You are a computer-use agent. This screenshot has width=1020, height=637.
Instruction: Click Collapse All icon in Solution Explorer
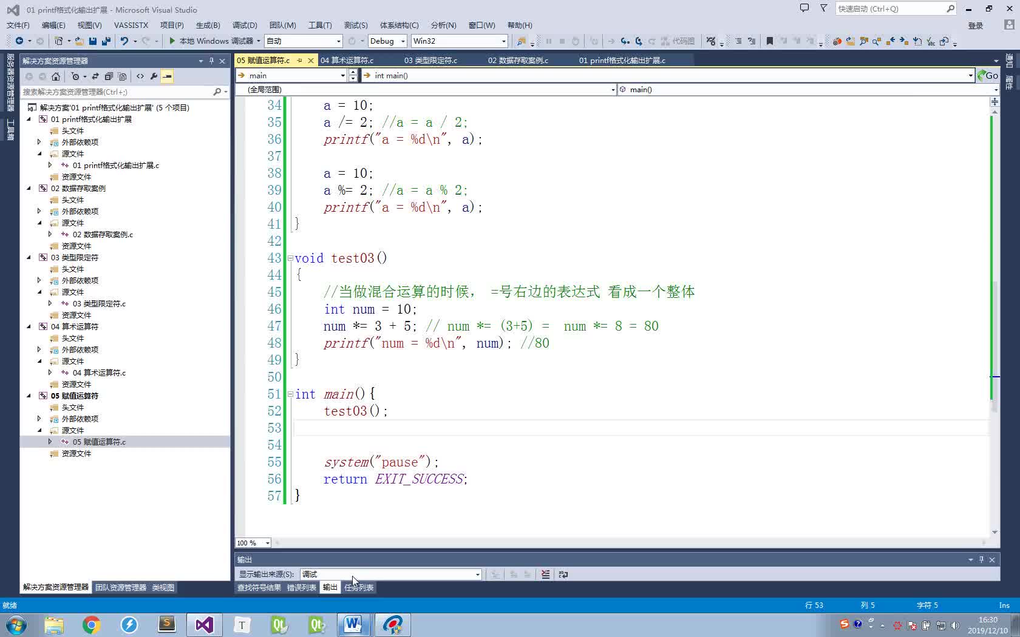pos(109,76)
